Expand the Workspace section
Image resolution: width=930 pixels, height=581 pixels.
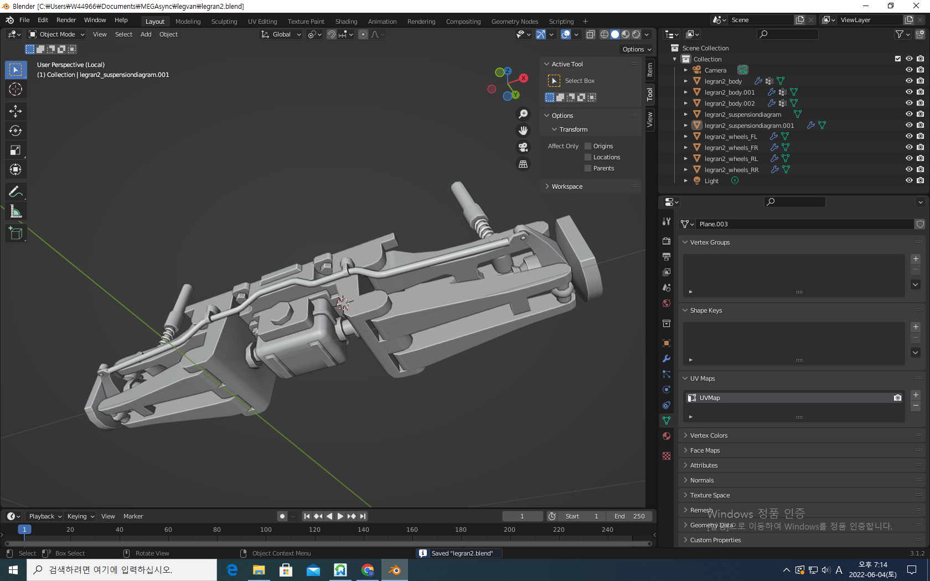pyautogui.click(x=567, y=186)
